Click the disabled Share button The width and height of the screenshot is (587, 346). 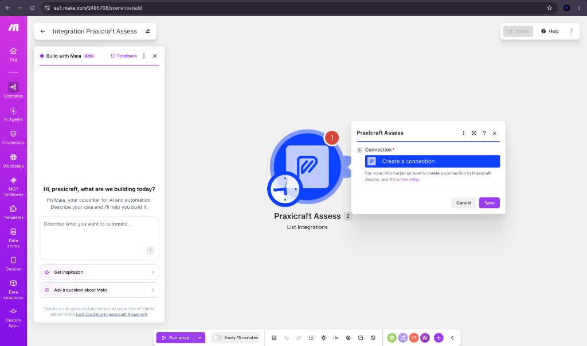[518, 32]
